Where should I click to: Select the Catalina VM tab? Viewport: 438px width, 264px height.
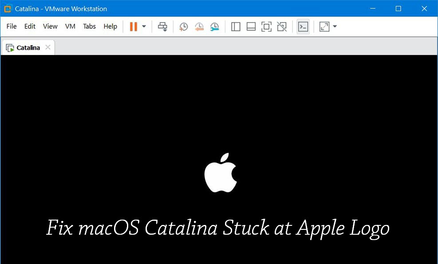click(28, 48)
